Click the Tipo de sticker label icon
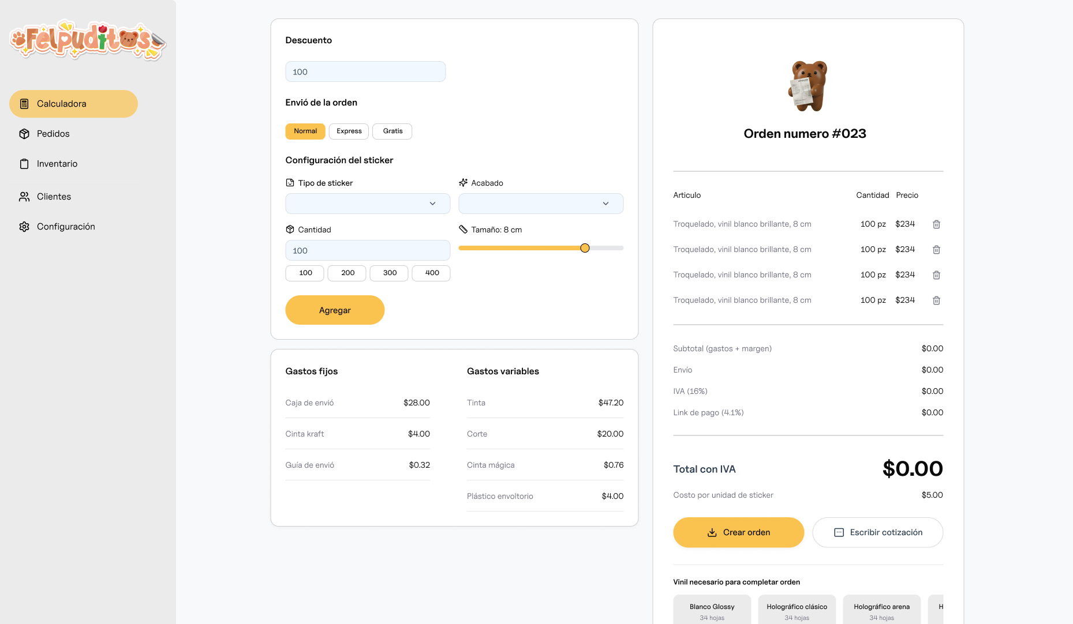1073x624 pixels. [290, 183]
